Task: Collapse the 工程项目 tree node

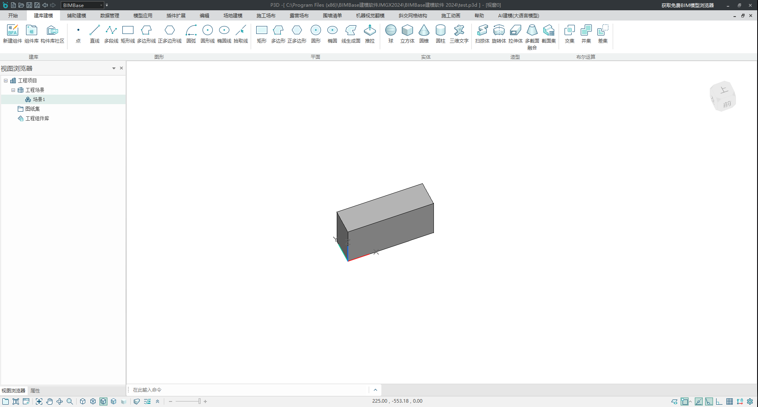Action: tap(6, 80)
